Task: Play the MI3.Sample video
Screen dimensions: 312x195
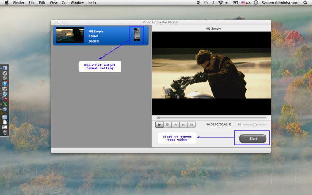Action: click(x=159, y=124)
